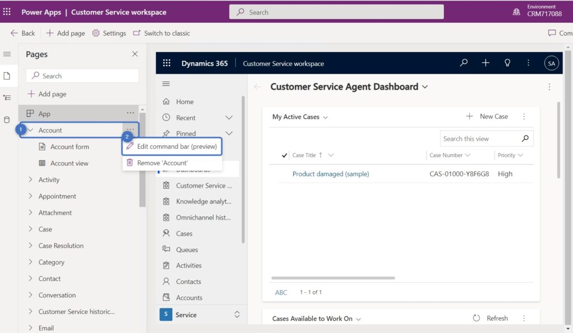Expand the Activity node

tap(31, 179)
